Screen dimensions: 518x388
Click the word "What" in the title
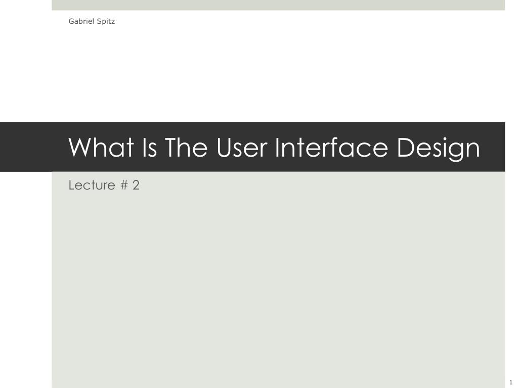coord(101,147)
